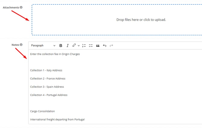
Task: Open the Paragraph style dropdown
Action: click(43, 46)
